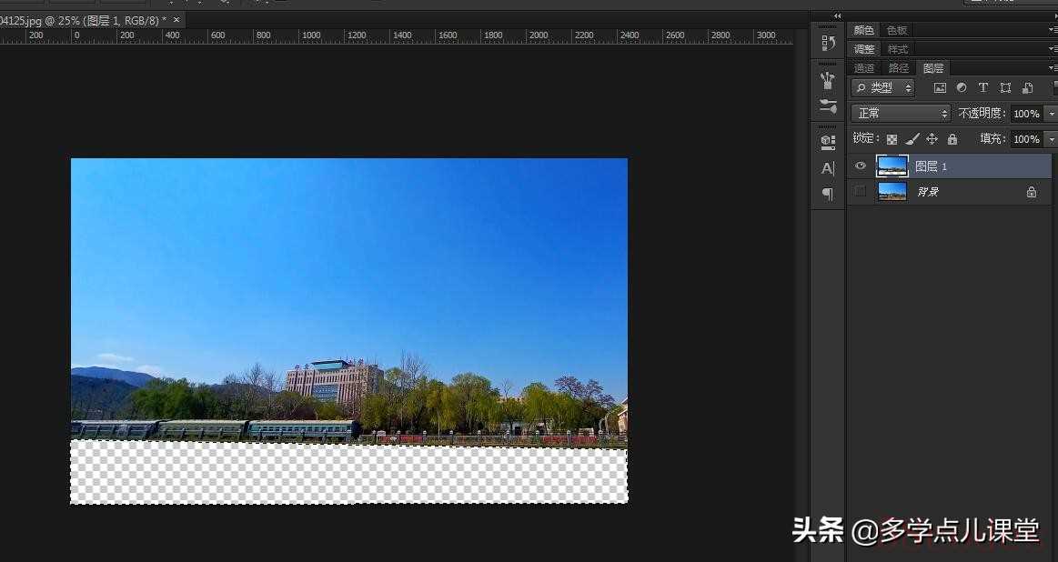This screenshot has height=562, width=1058.
Task: Hide 图层 1 using eye icon
Action: 861,166
